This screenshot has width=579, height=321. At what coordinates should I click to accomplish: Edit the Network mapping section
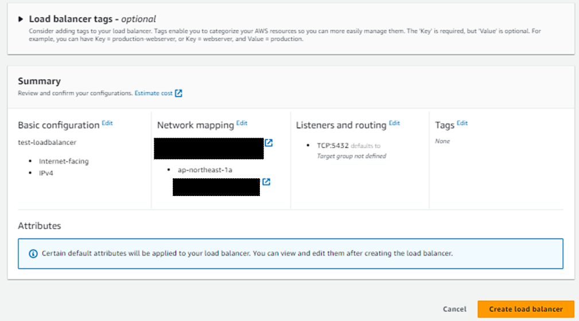tap(242, 123)
